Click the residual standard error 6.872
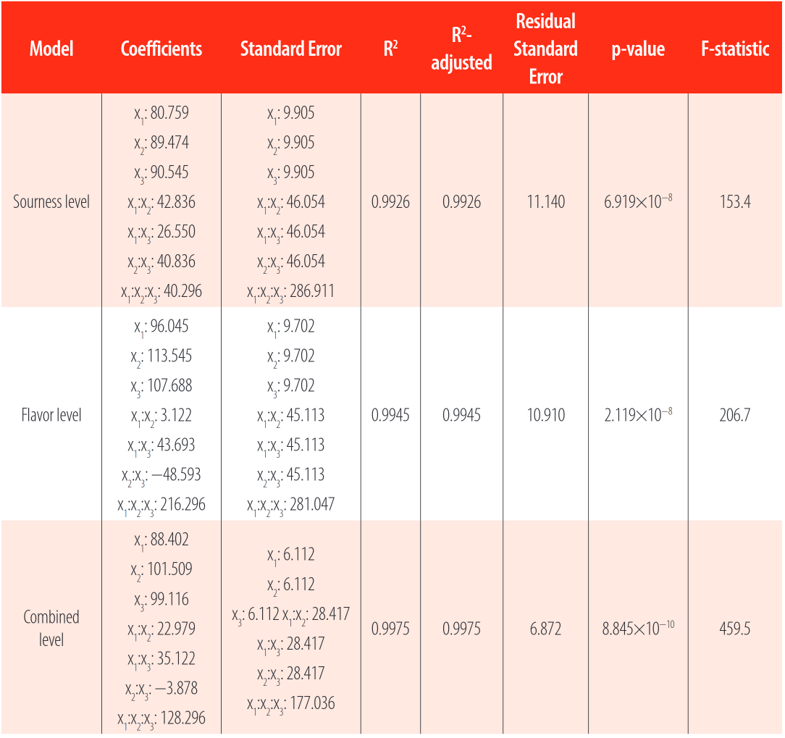Screen dimensions: 785x738 coord(545,629)
